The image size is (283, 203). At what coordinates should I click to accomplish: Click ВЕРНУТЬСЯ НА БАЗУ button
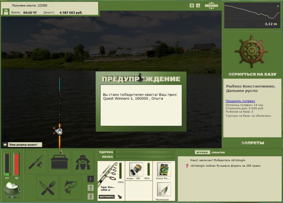click(252, 74)
